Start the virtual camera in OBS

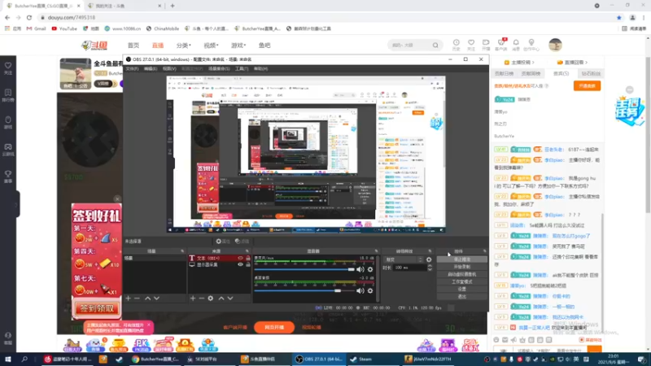[462, 274]
